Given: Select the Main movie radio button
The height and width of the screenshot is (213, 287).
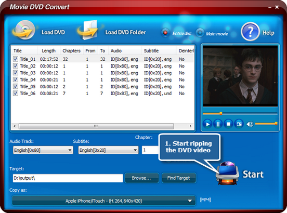Looking at the screenshot, I should (x=200, y=33).
